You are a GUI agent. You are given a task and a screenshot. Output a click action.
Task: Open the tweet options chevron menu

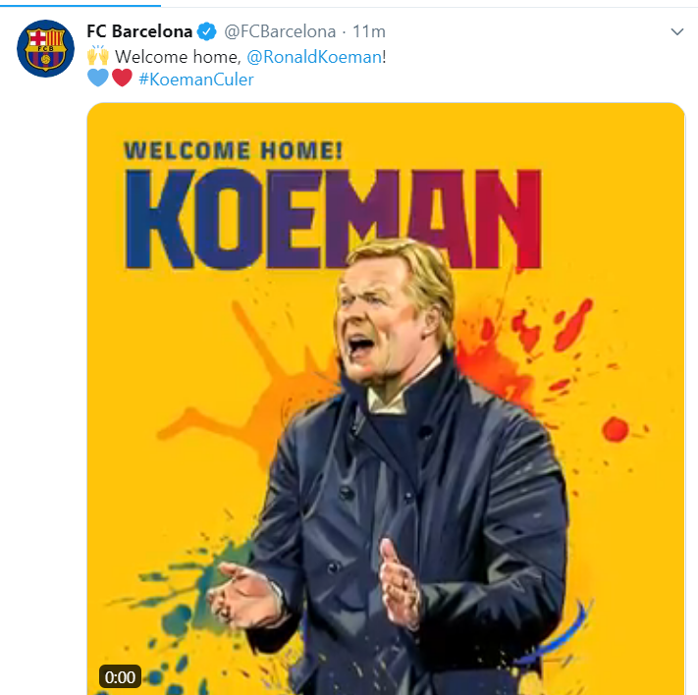click(676, 32)
